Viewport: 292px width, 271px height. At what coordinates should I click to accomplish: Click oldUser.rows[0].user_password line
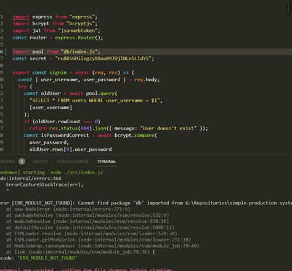point(71,149)
